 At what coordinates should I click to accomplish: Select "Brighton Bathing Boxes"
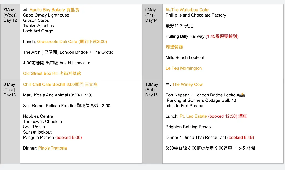point(188,127)
